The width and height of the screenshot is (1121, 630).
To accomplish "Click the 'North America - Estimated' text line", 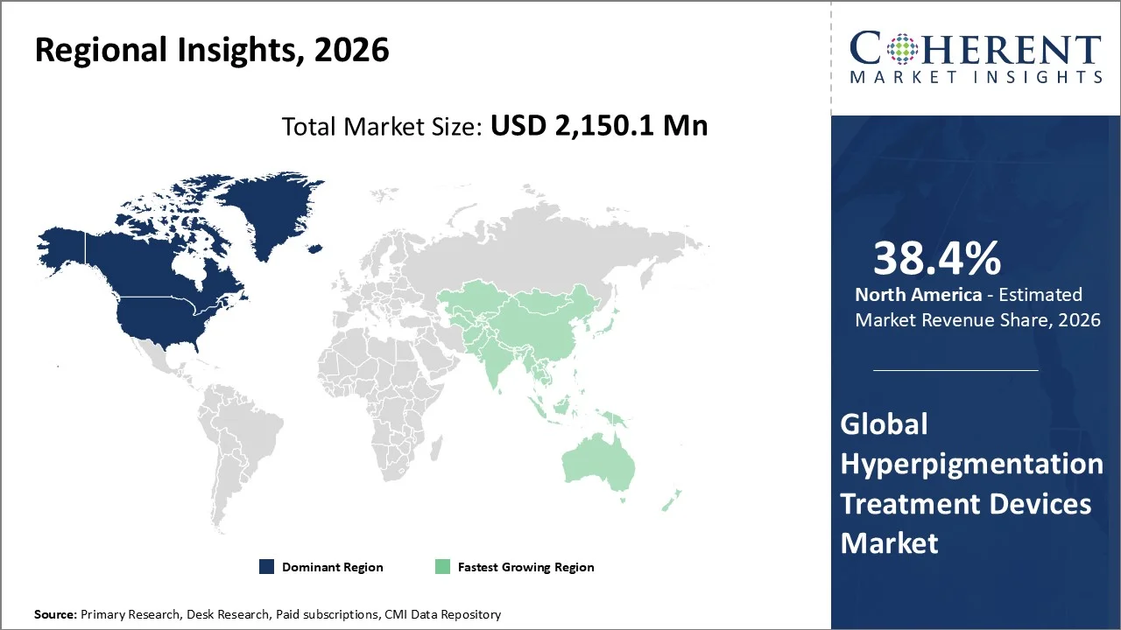I will tap(969, 295).
